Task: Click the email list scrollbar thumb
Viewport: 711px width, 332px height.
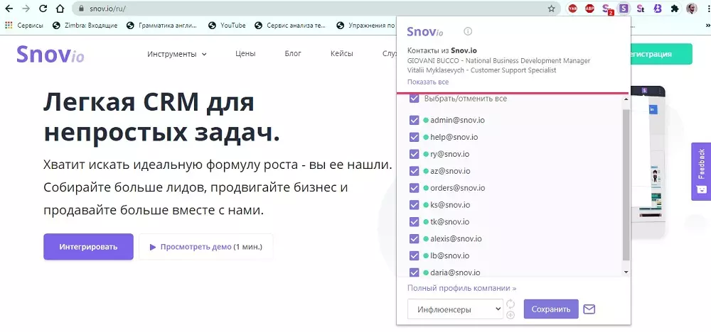Action: coord(626,184)
